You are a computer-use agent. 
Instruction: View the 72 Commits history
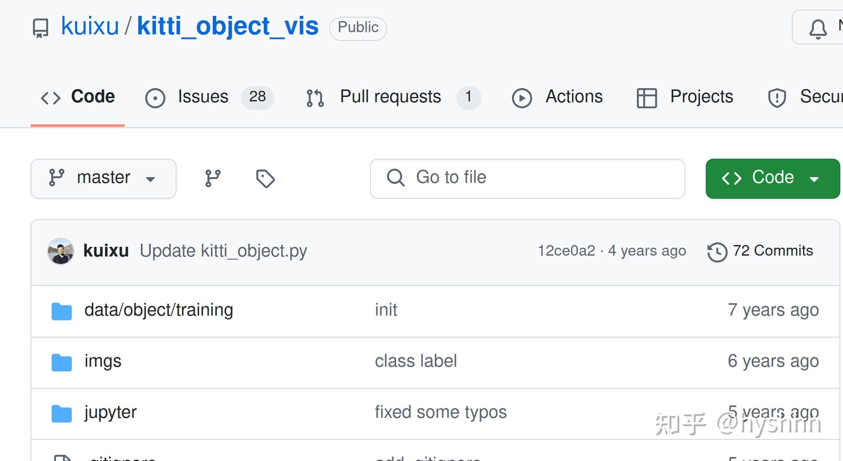tap(772, 251)
